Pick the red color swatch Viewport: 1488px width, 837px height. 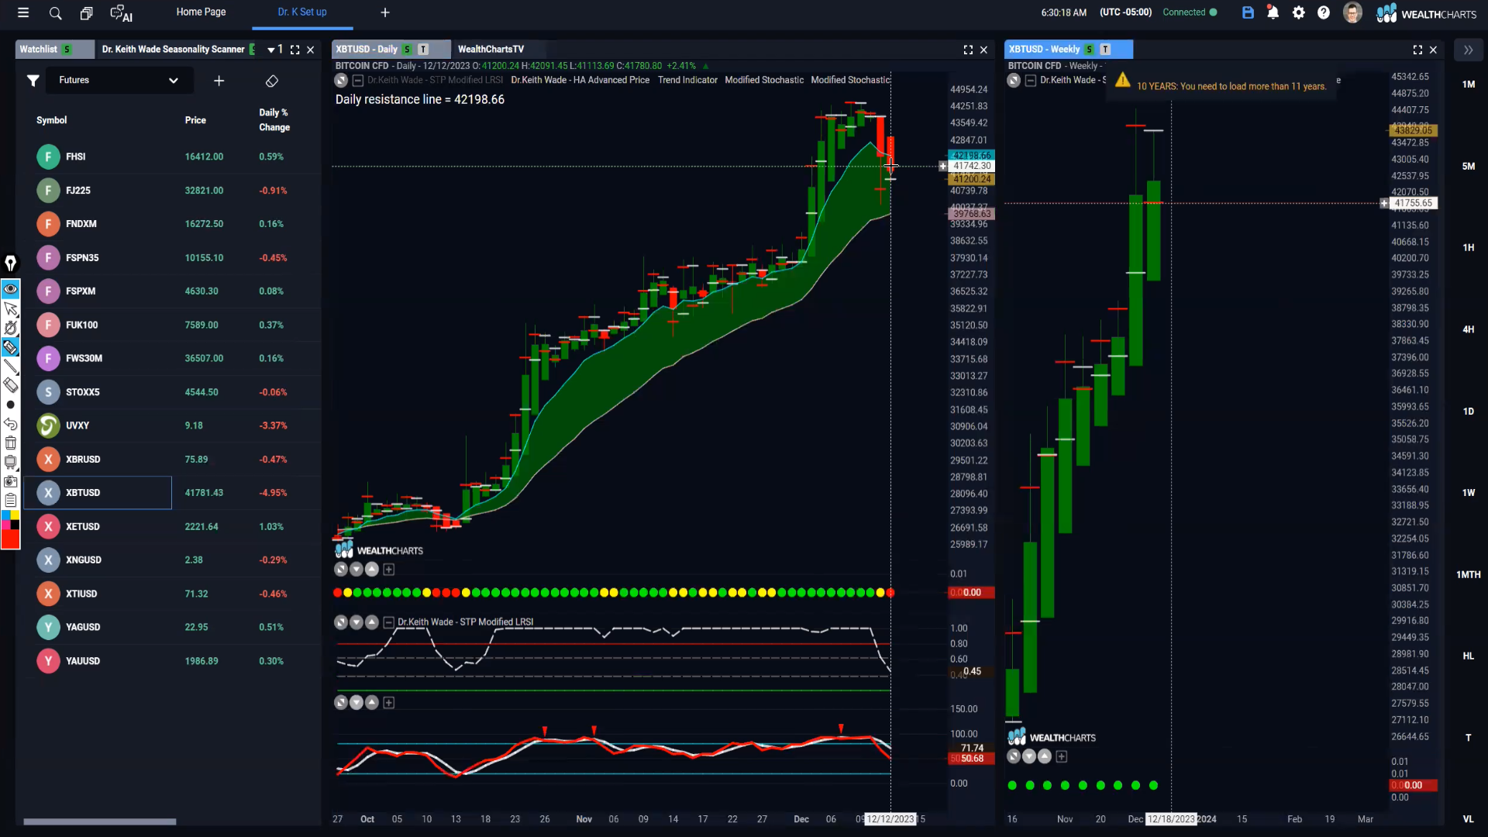click(x=10, y=539)
